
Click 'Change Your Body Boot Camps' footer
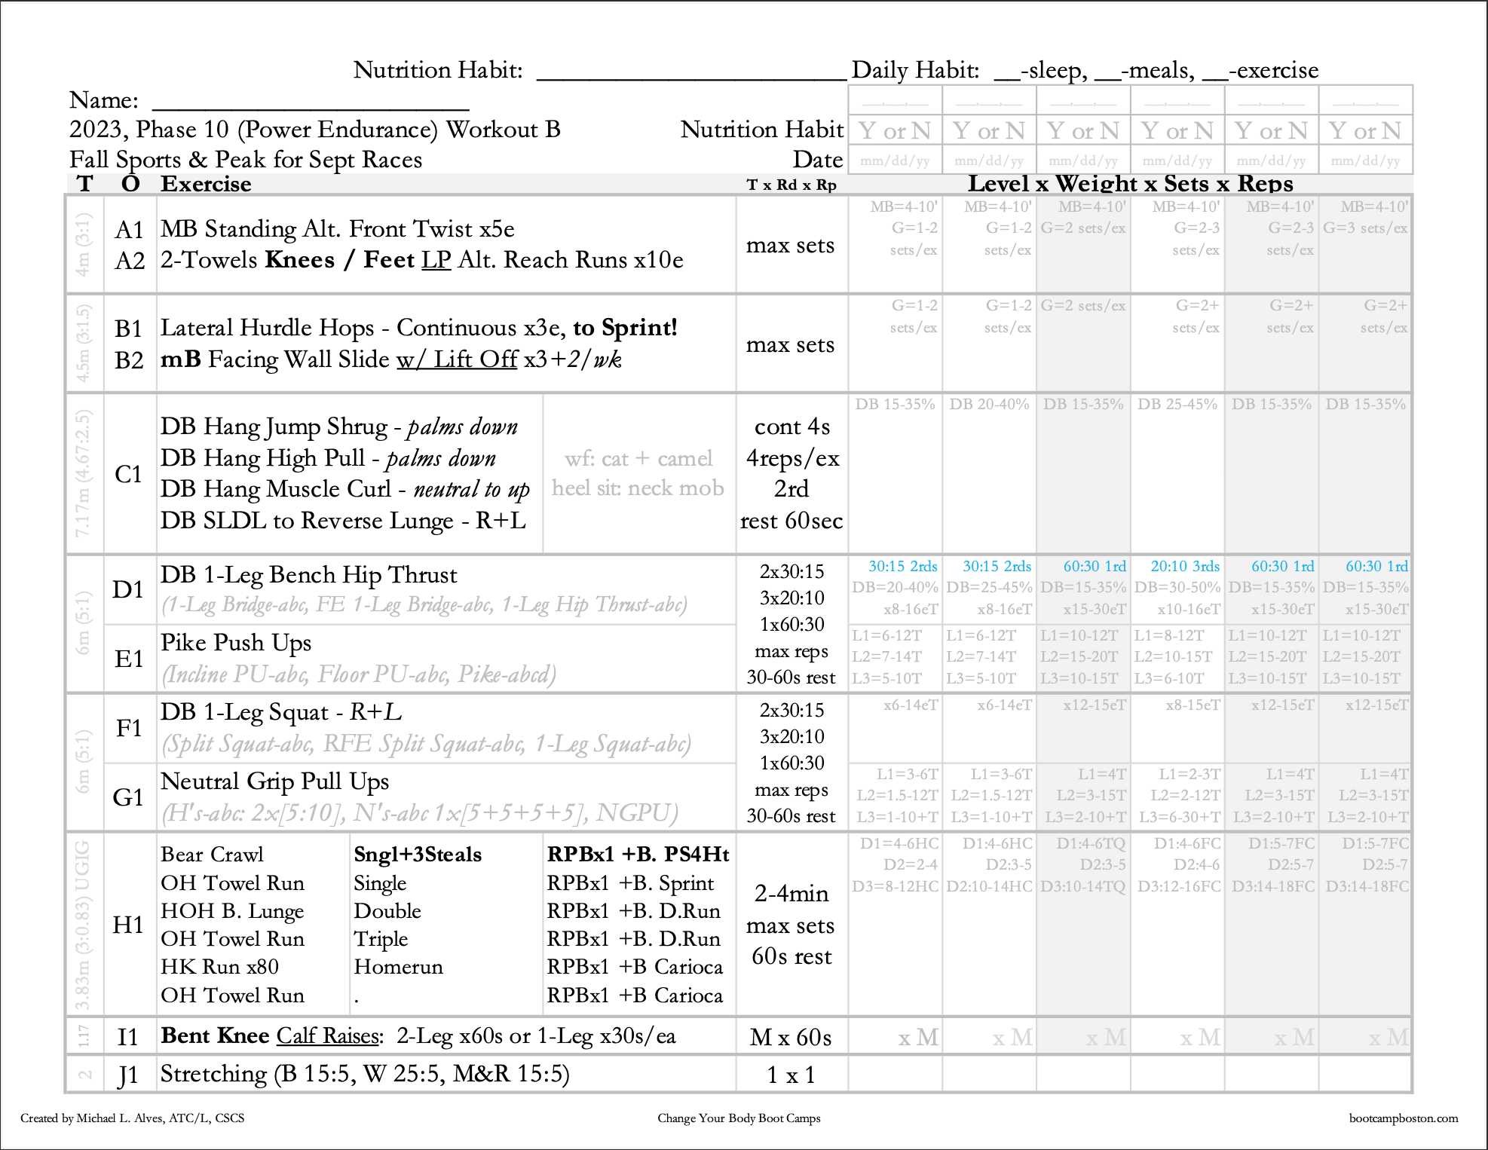tap(739, 1118)
